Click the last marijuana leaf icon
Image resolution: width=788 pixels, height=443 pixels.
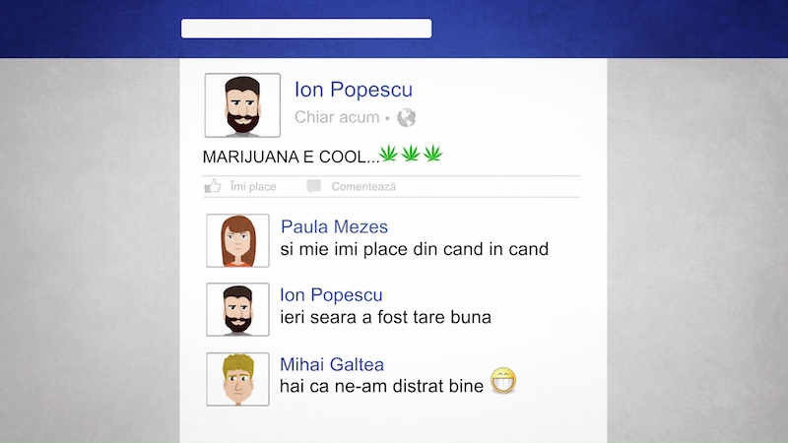point(432,153)
